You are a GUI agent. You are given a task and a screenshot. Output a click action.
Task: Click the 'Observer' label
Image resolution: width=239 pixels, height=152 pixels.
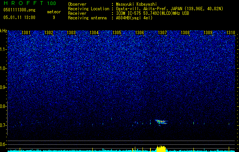tap(77, 4)
